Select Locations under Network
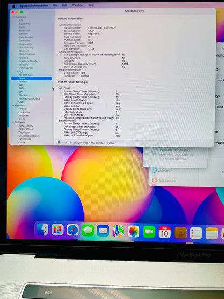 click(x=24, y=112)
